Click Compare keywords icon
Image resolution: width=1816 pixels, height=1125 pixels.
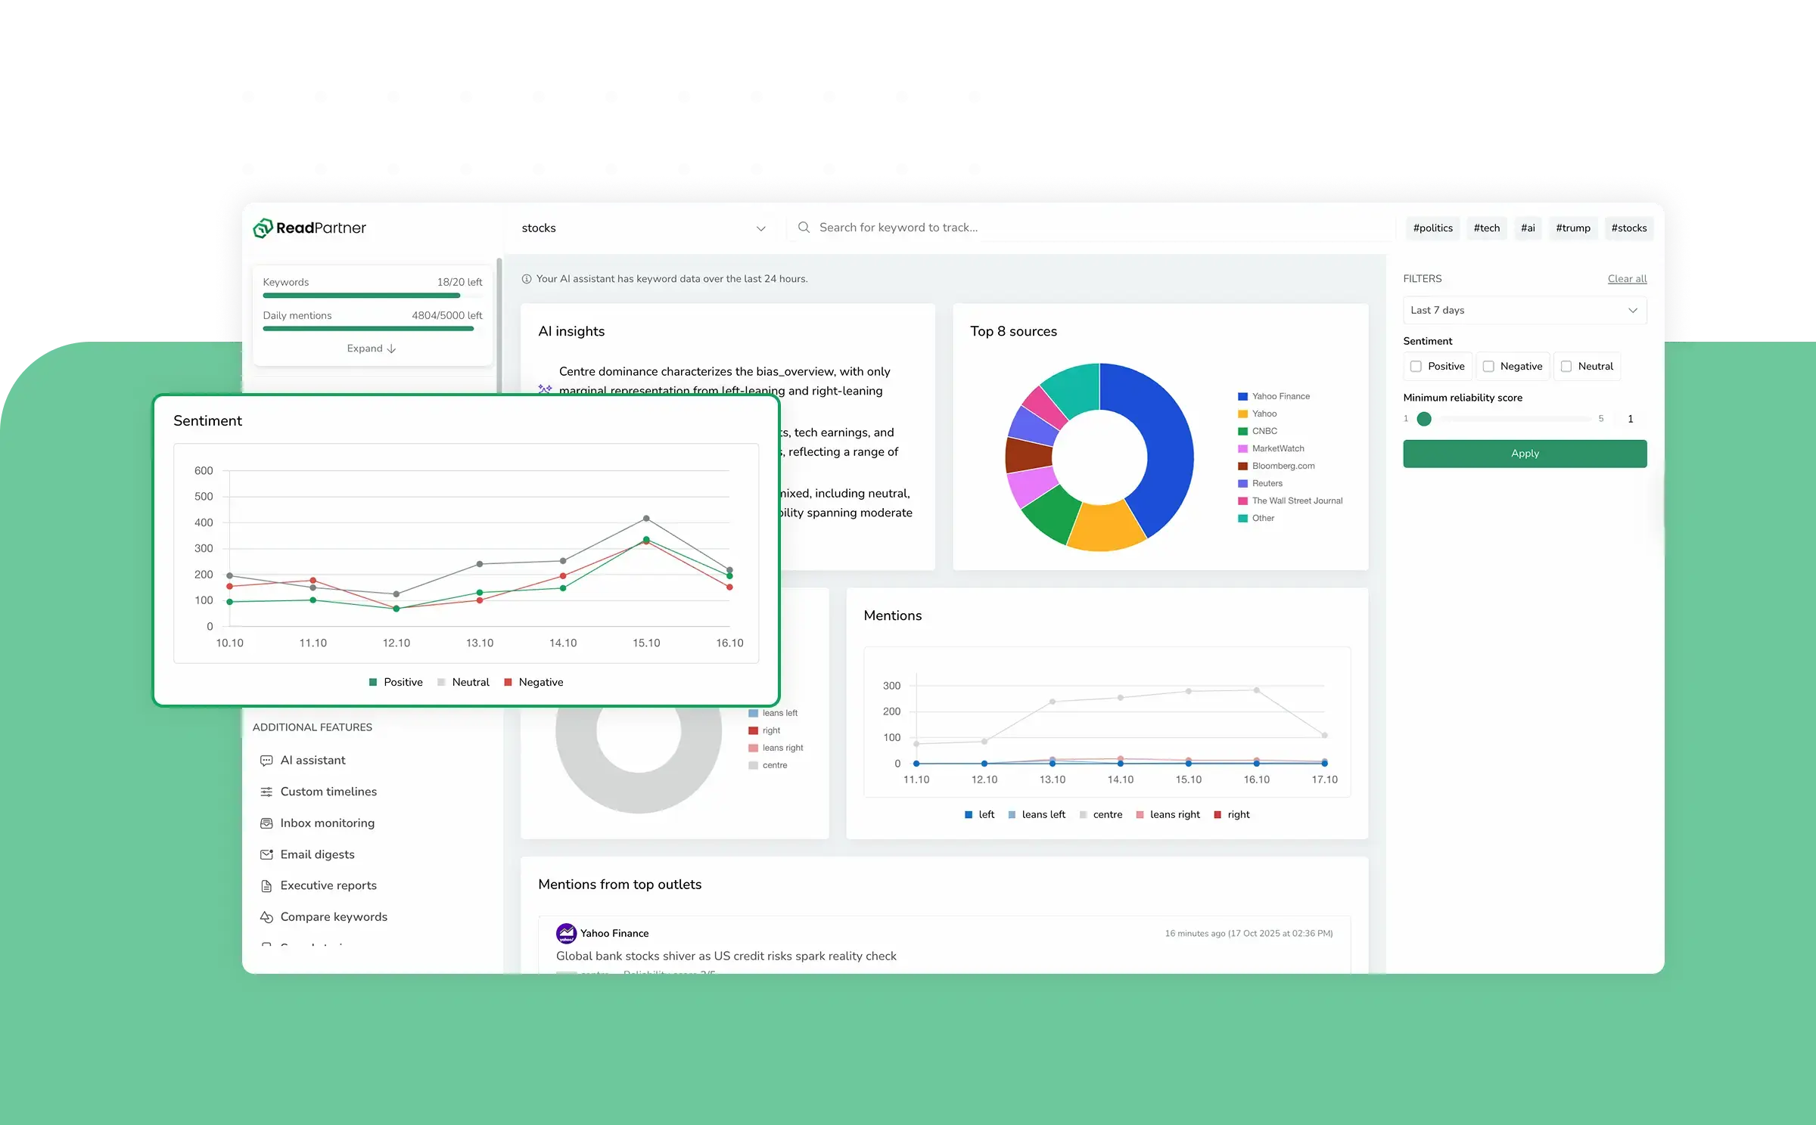[x=266, y=917]
